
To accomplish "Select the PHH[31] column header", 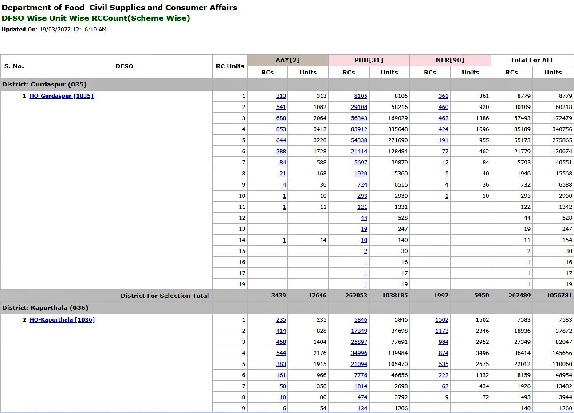I will click(369, 60).
